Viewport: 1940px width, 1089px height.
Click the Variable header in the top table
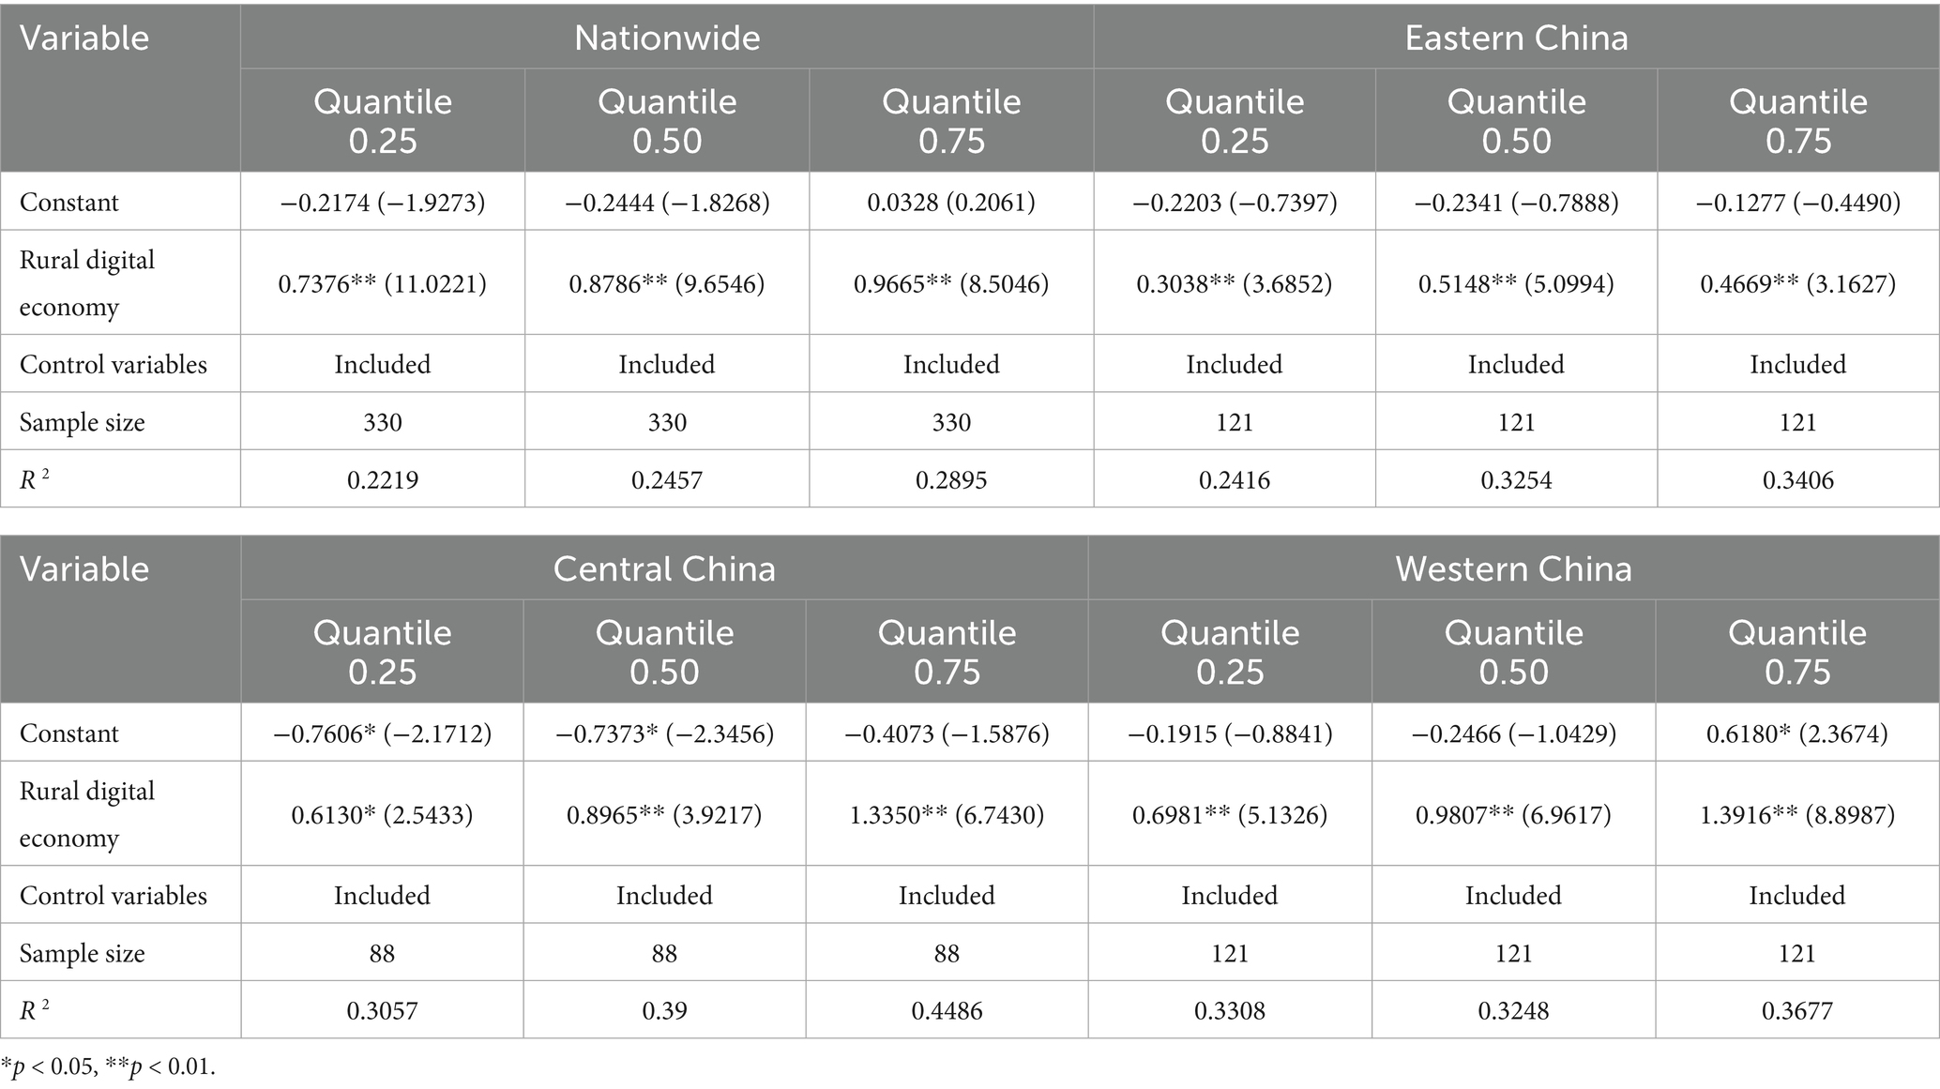[x=84, y=38]
